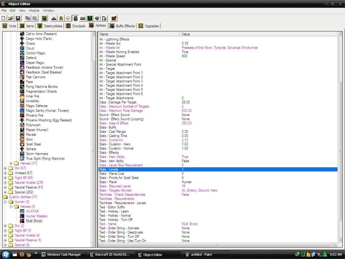Viewport: 345px width, 259px height.
Task: Show more quick launch items via chevron
Action: pyautogui.click(x=36, y=253)
